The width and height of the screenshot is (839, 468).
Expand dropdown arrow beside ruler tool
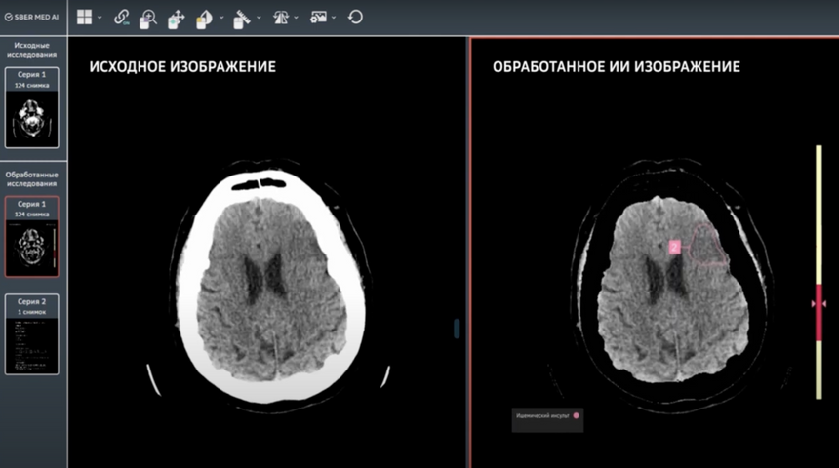point(259,18)
